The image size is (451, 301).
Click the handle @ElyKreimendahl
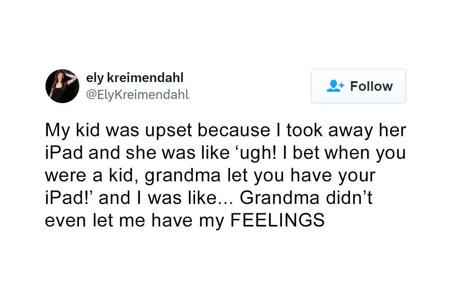coord(138,94)
